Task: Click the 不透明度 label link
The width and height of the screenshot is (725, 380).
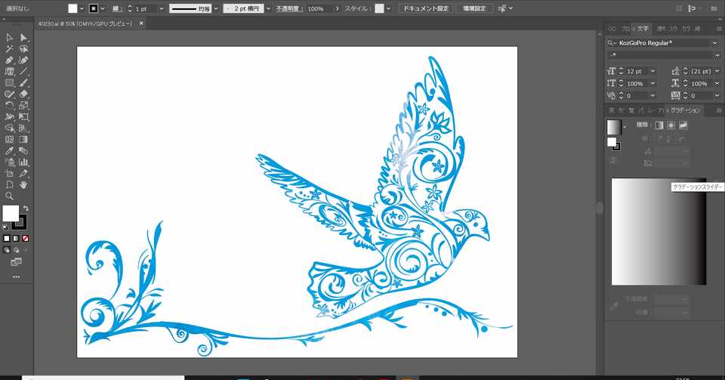Action: [289, 9]
